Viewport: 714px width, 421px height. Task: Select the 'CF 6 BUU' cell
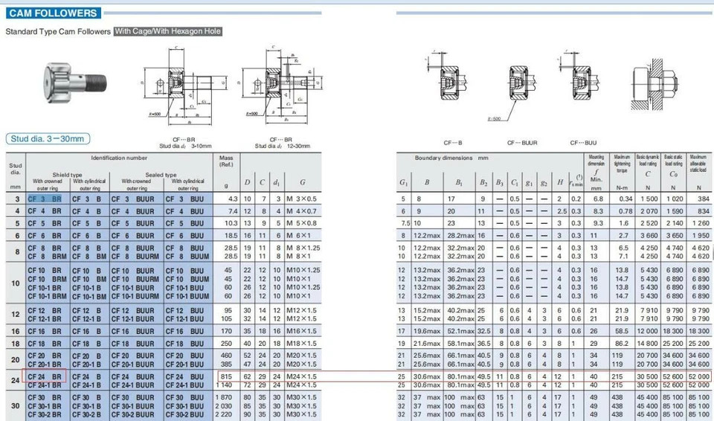pos(184,236)
